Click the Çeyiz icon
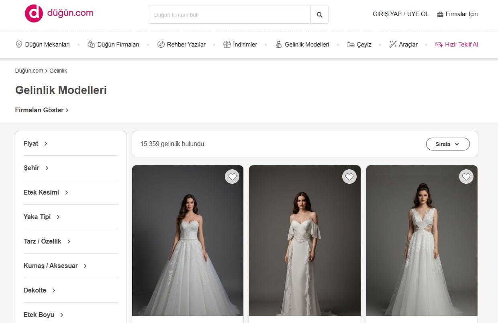The height and width of the screenshot is (323, 498). [351, 45]
